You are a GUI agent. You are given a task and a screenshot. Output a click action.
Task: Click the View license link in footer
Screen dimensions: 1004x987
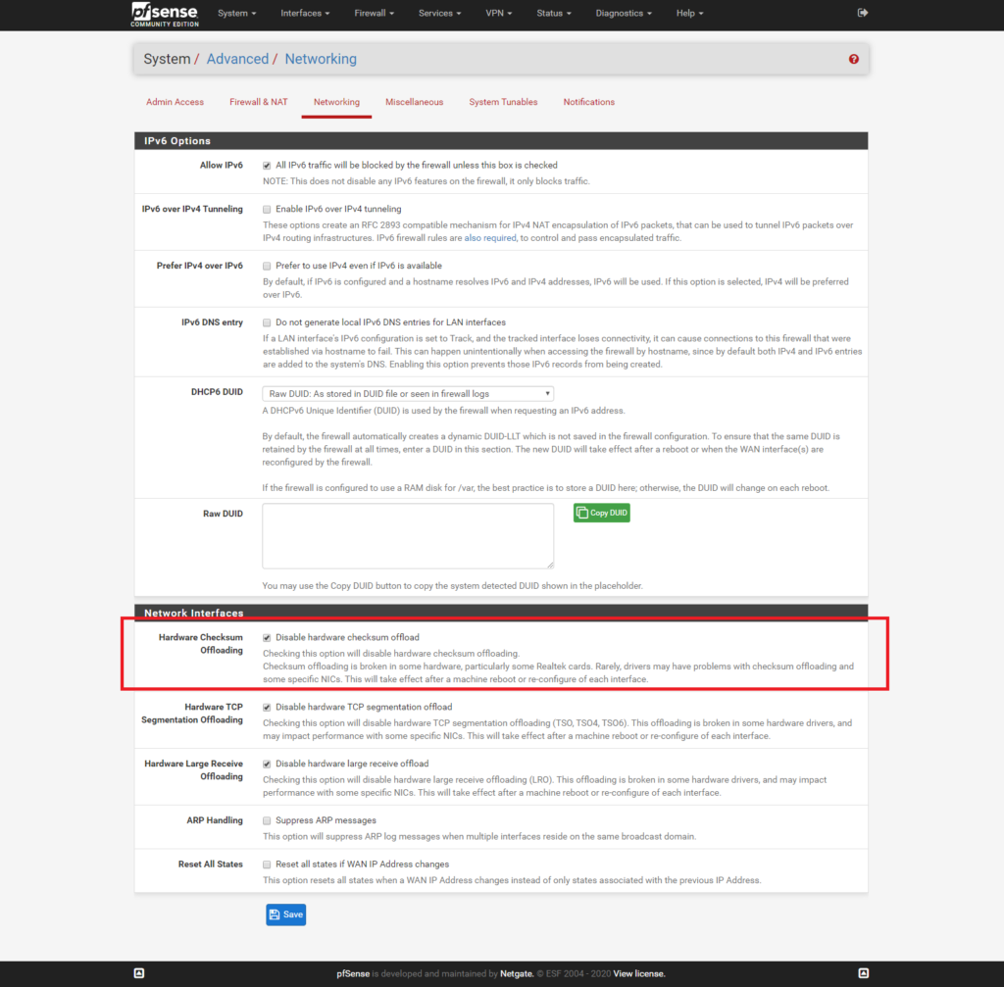pos(639,973)
